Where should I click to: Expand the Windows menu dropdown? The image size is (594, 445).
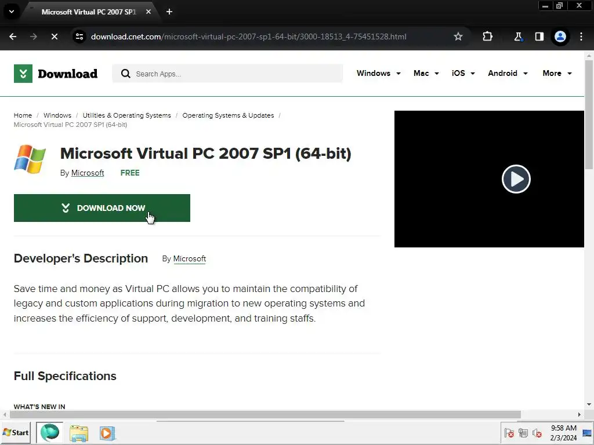[378, 74]
